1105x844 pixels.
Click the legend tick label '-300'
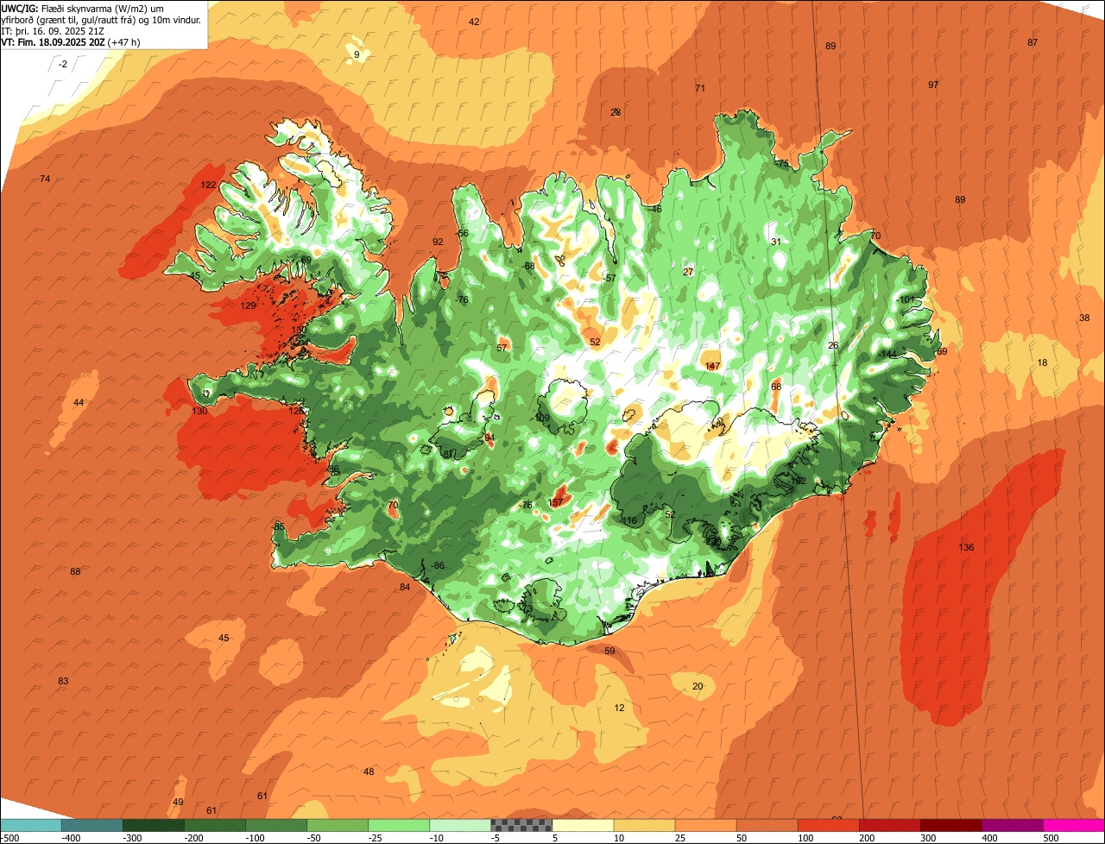tap(132, 837)
